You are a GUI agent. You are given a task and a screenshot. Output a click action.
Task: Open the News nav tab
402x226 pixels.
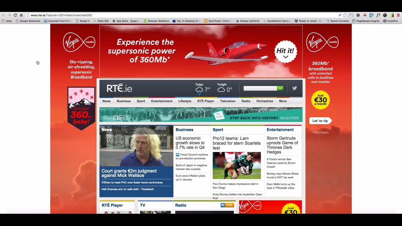click(106, 101)
